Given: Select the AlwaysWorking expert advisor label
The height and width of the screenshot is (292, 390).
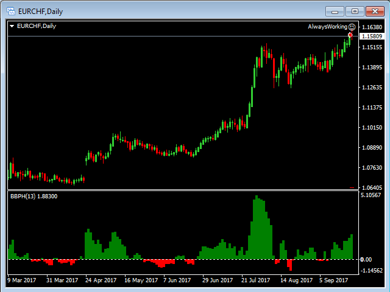Looking at the screenshot, I should click(327, 27).
